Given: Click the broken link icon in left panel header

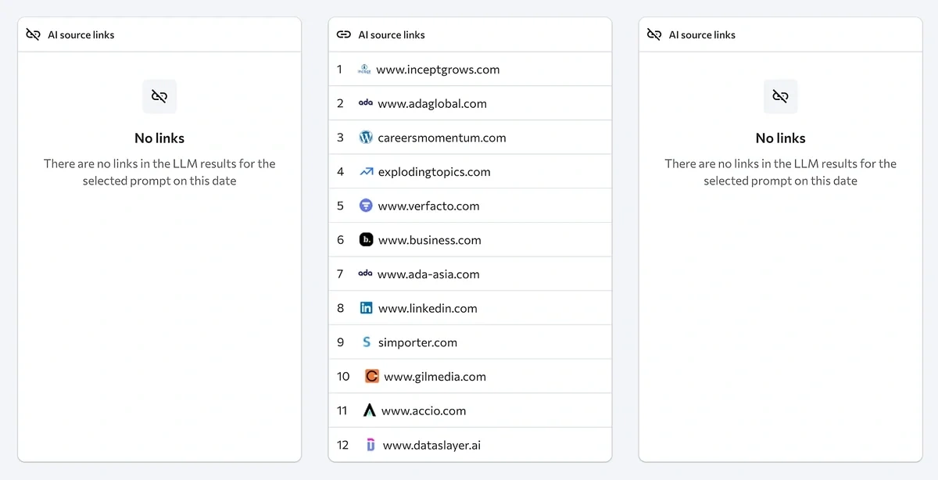Looking at the screenshot, I should pyautogui.click(x=33, y=34).
